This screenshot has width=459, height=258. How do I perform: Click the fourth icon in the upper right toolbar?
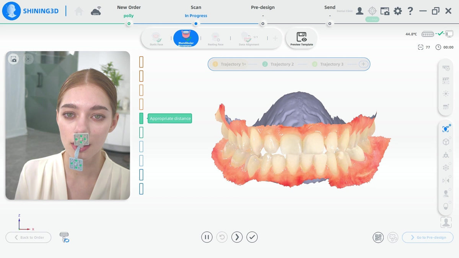[446, 107]
